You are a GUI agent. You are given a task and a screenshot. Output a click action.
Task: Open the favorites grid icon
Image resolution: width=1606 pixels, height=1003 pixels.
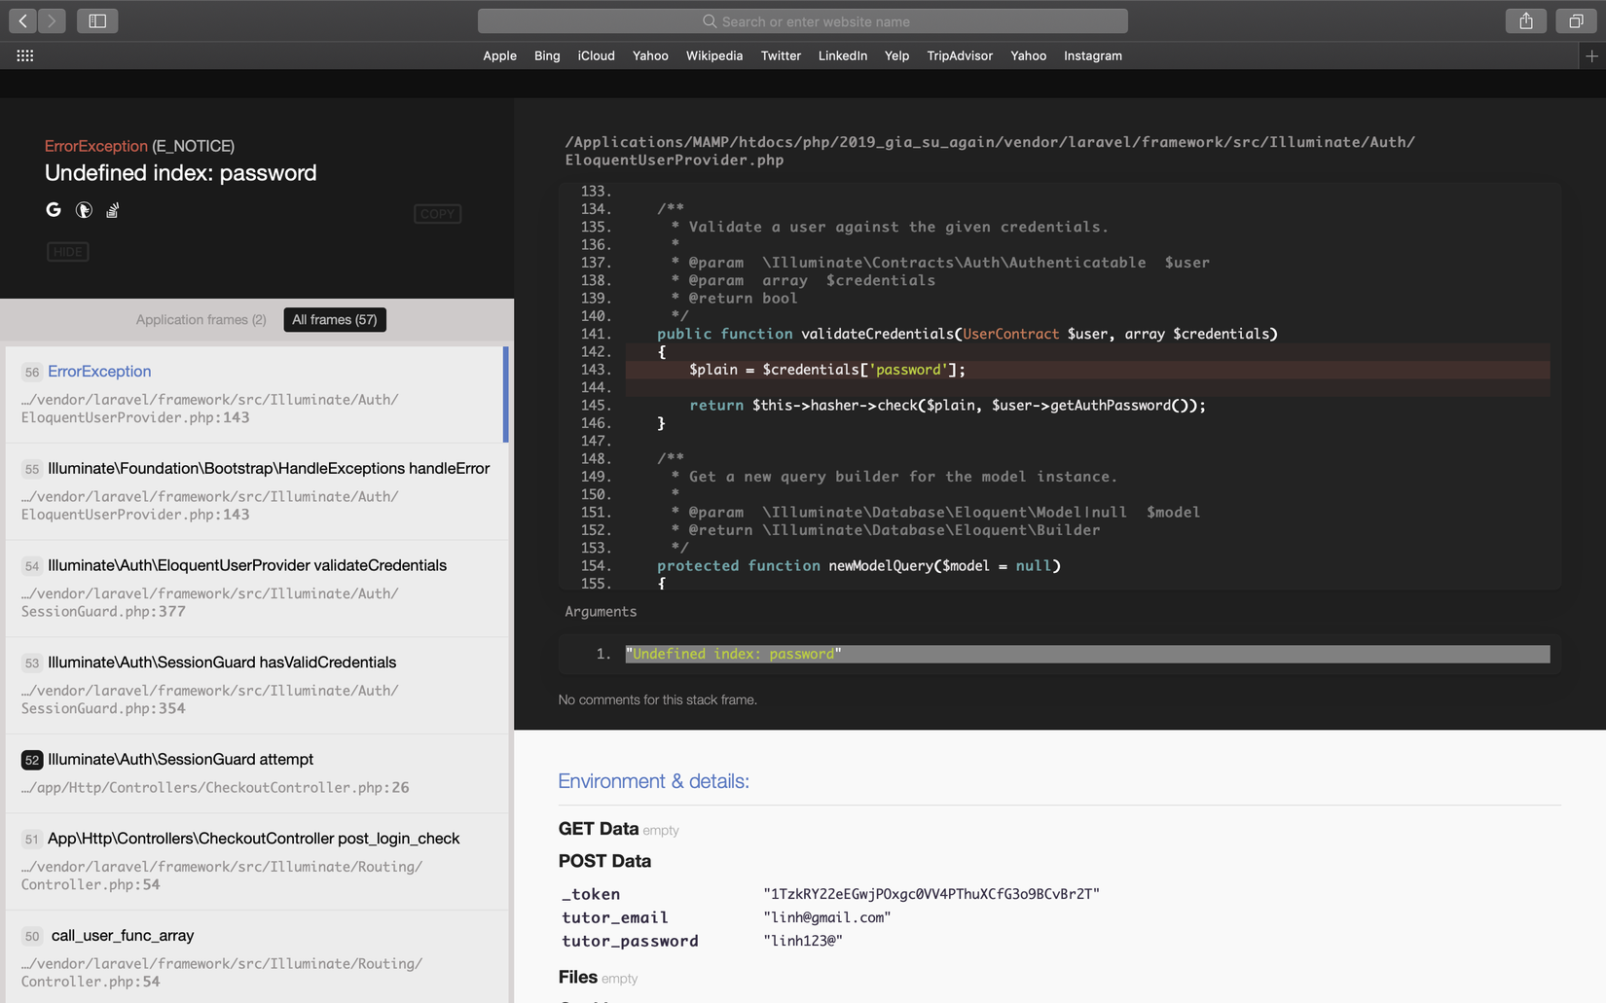(25, 56)
